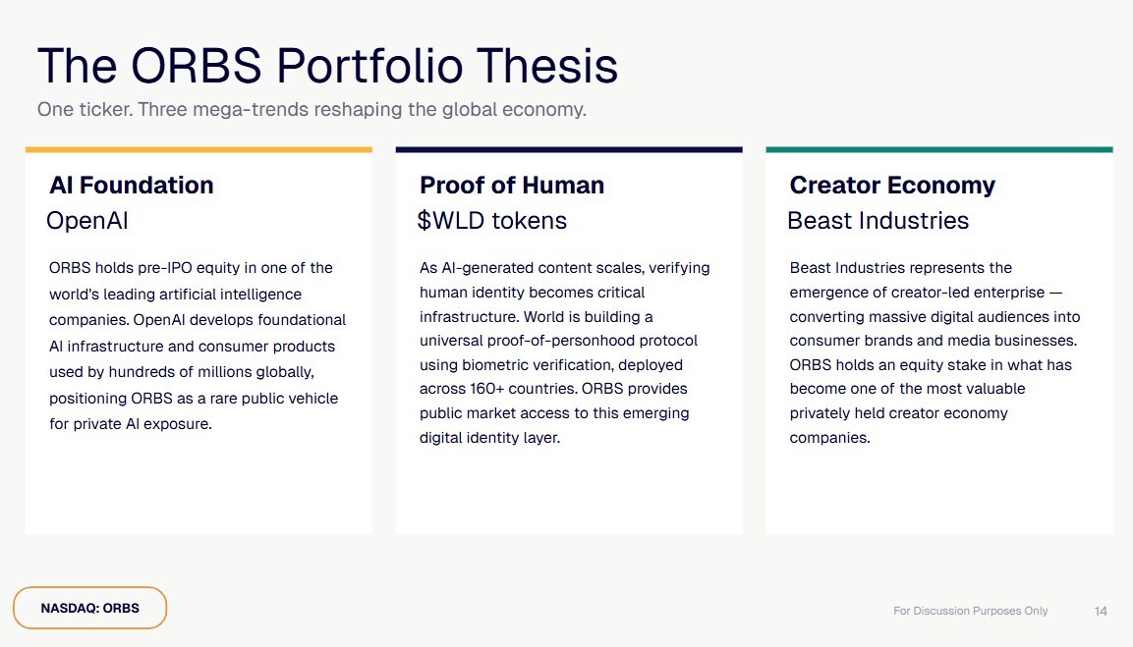Click empty space below the OpenAI card paragraph
Viewport: 1133px width, 647px height.
click(x=198, y=486)
